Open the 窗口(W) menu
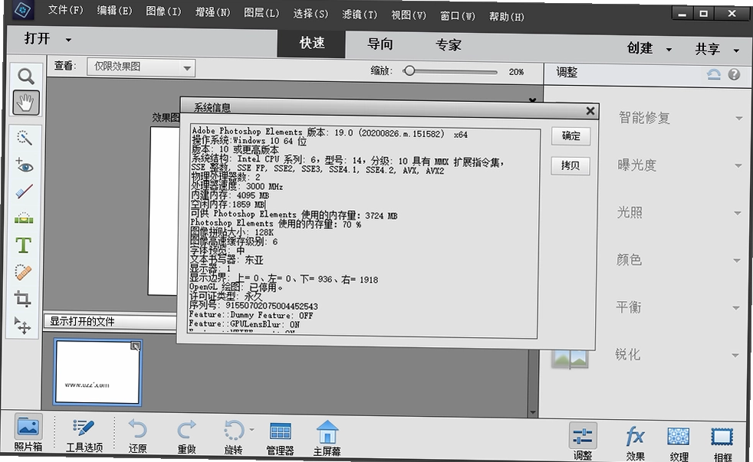The width and height of the screenshot is (753, 462). [x=458, y=16]
